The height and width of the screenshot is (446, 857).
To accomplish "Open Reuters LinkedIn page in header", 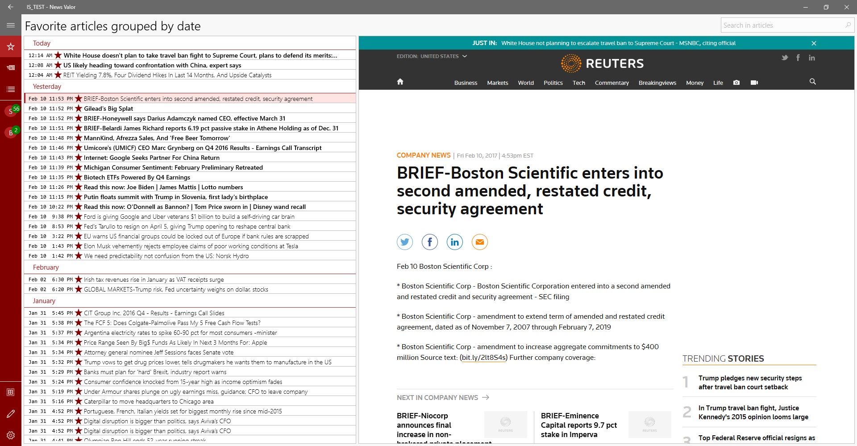I will point(812,58).
